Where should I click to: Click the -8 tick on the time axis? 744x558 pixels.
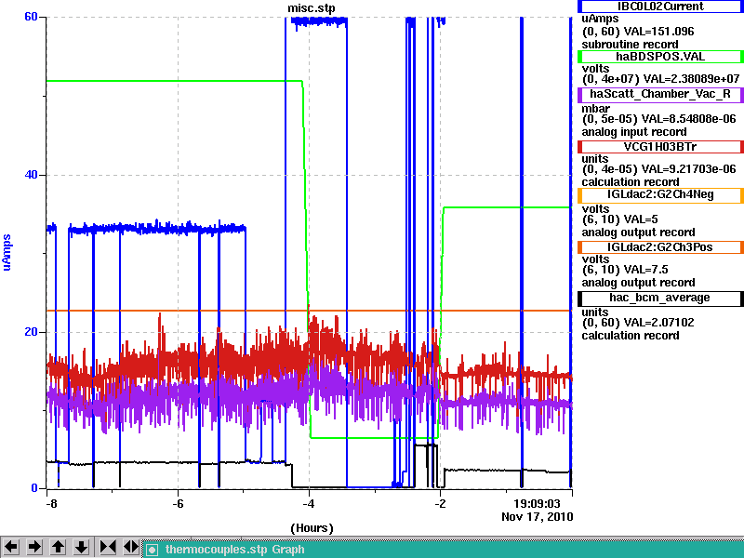[x=51, y=504]
